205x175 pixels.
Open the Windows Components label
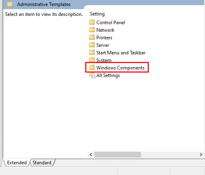pyautogui.click(x=120, y=68)
